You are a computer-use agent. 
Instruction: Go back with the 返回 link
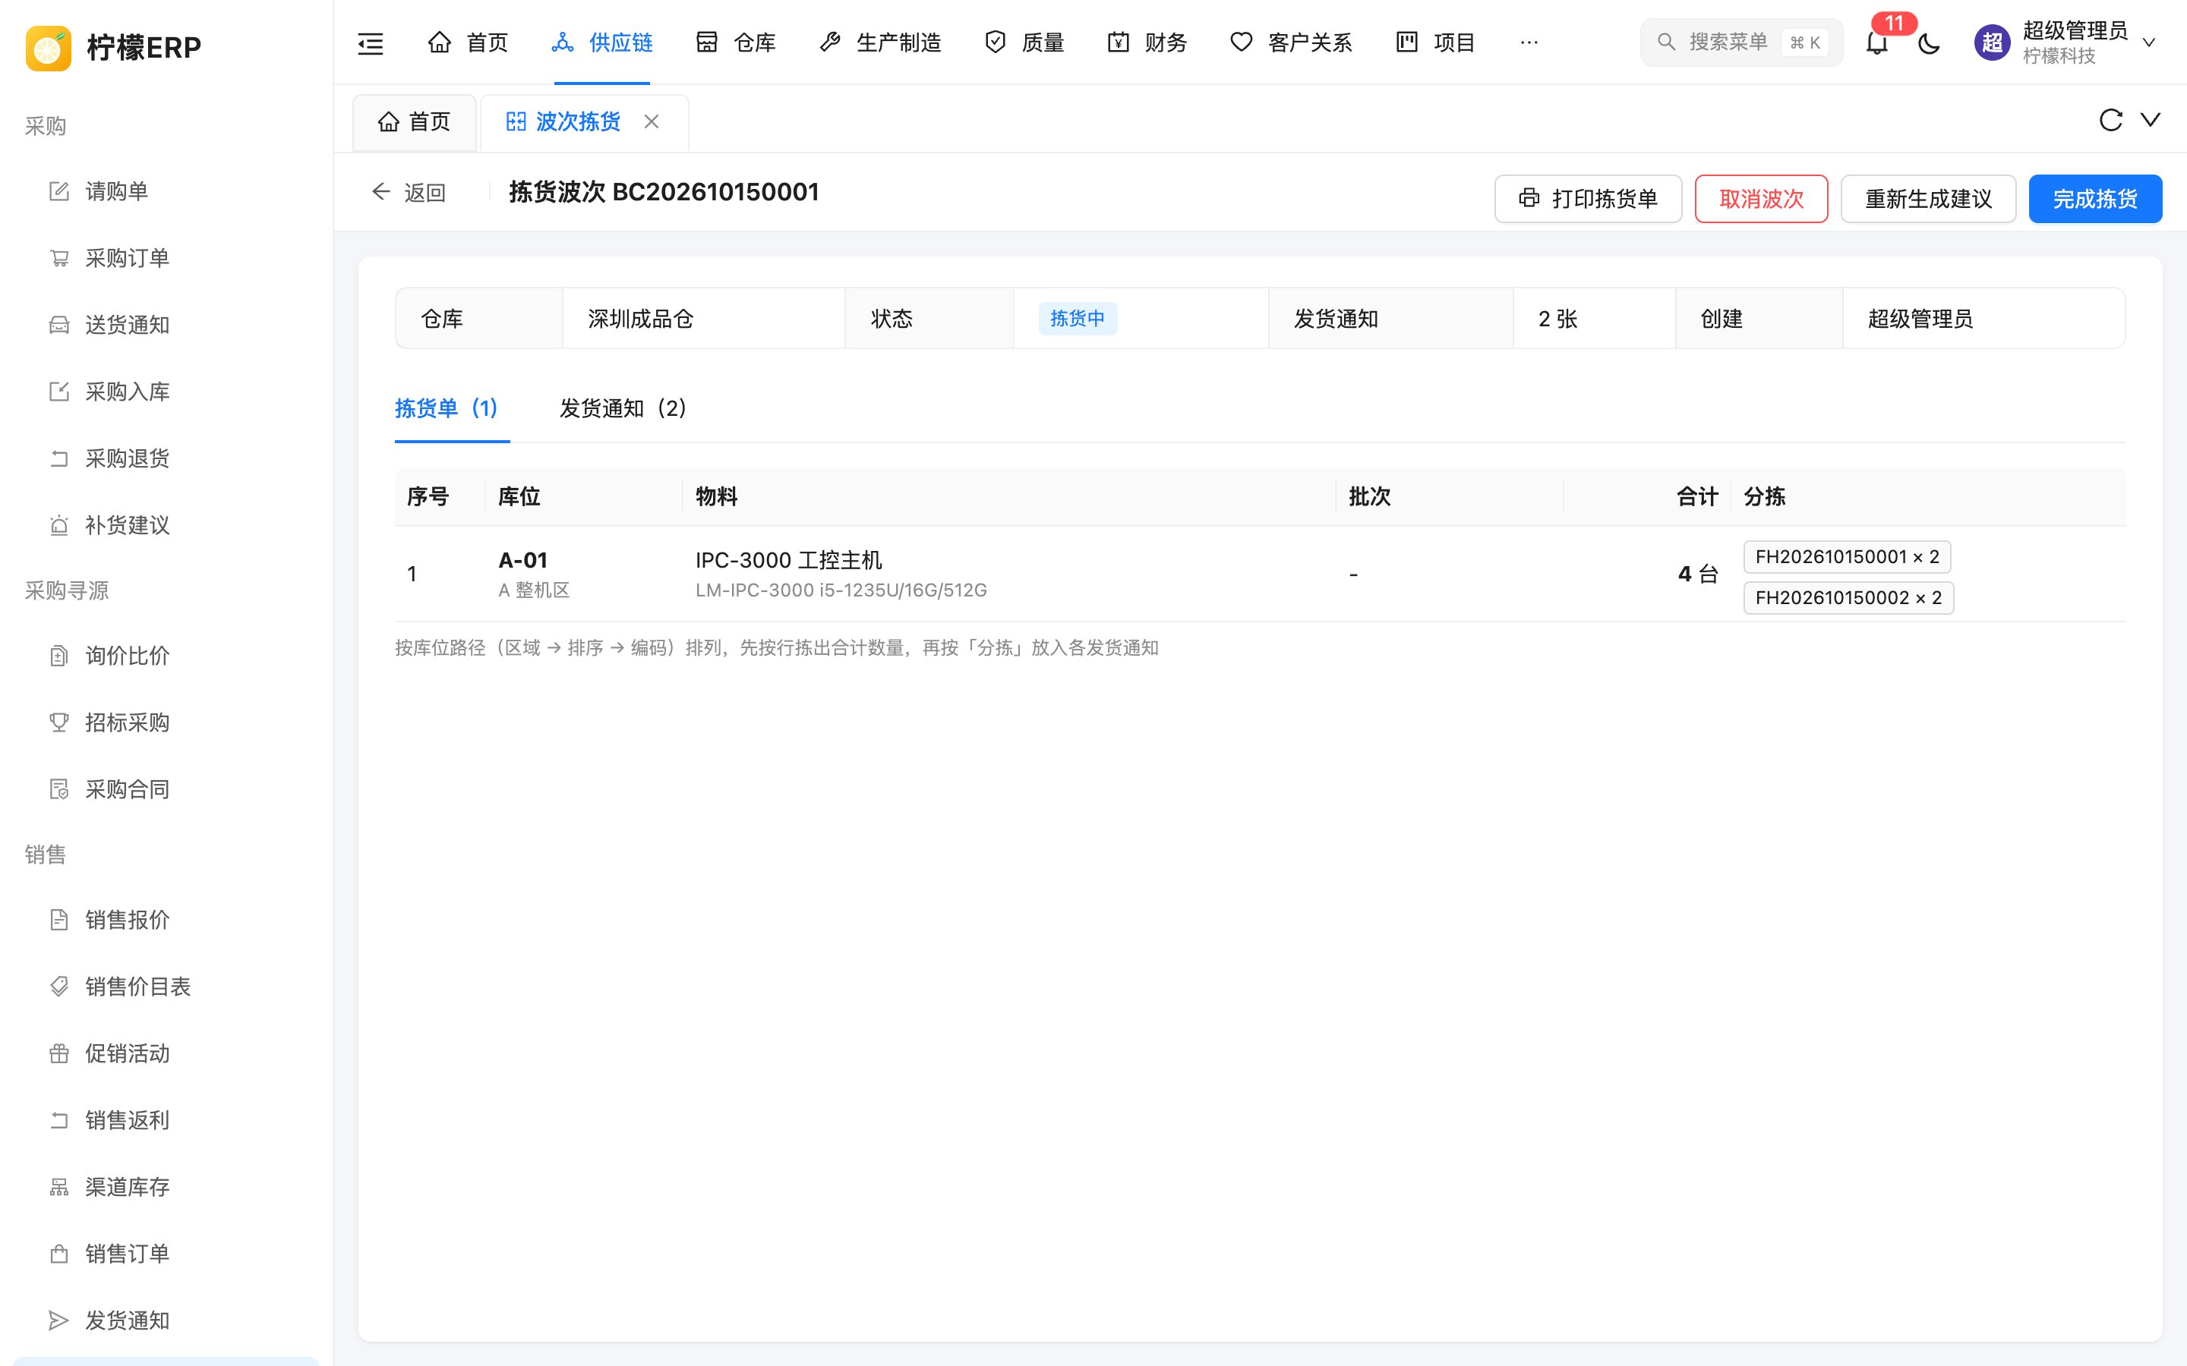tap(409, 193)
